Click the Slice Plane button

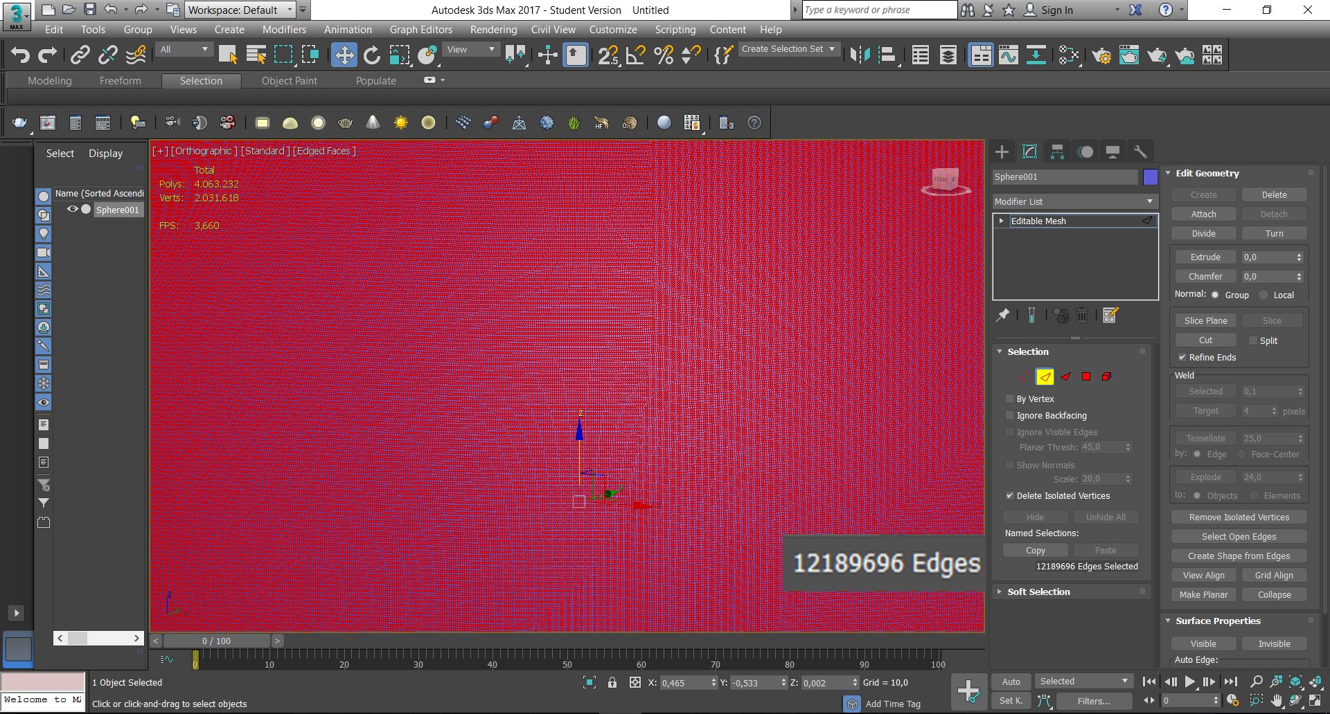point(1205,320)
